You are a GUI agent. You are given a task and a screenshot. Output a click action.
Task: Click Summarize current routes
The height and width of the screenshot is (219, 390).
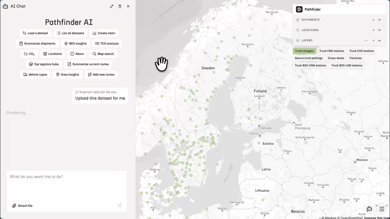point(88,64)
